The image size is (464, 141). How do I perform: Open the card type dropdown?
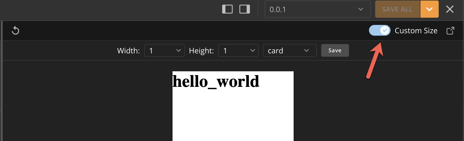pos(290,50)
